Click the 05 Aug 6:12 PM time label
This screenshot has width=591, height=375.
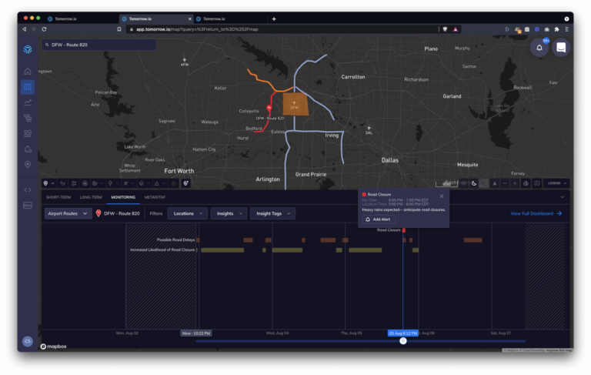point(403,333)
